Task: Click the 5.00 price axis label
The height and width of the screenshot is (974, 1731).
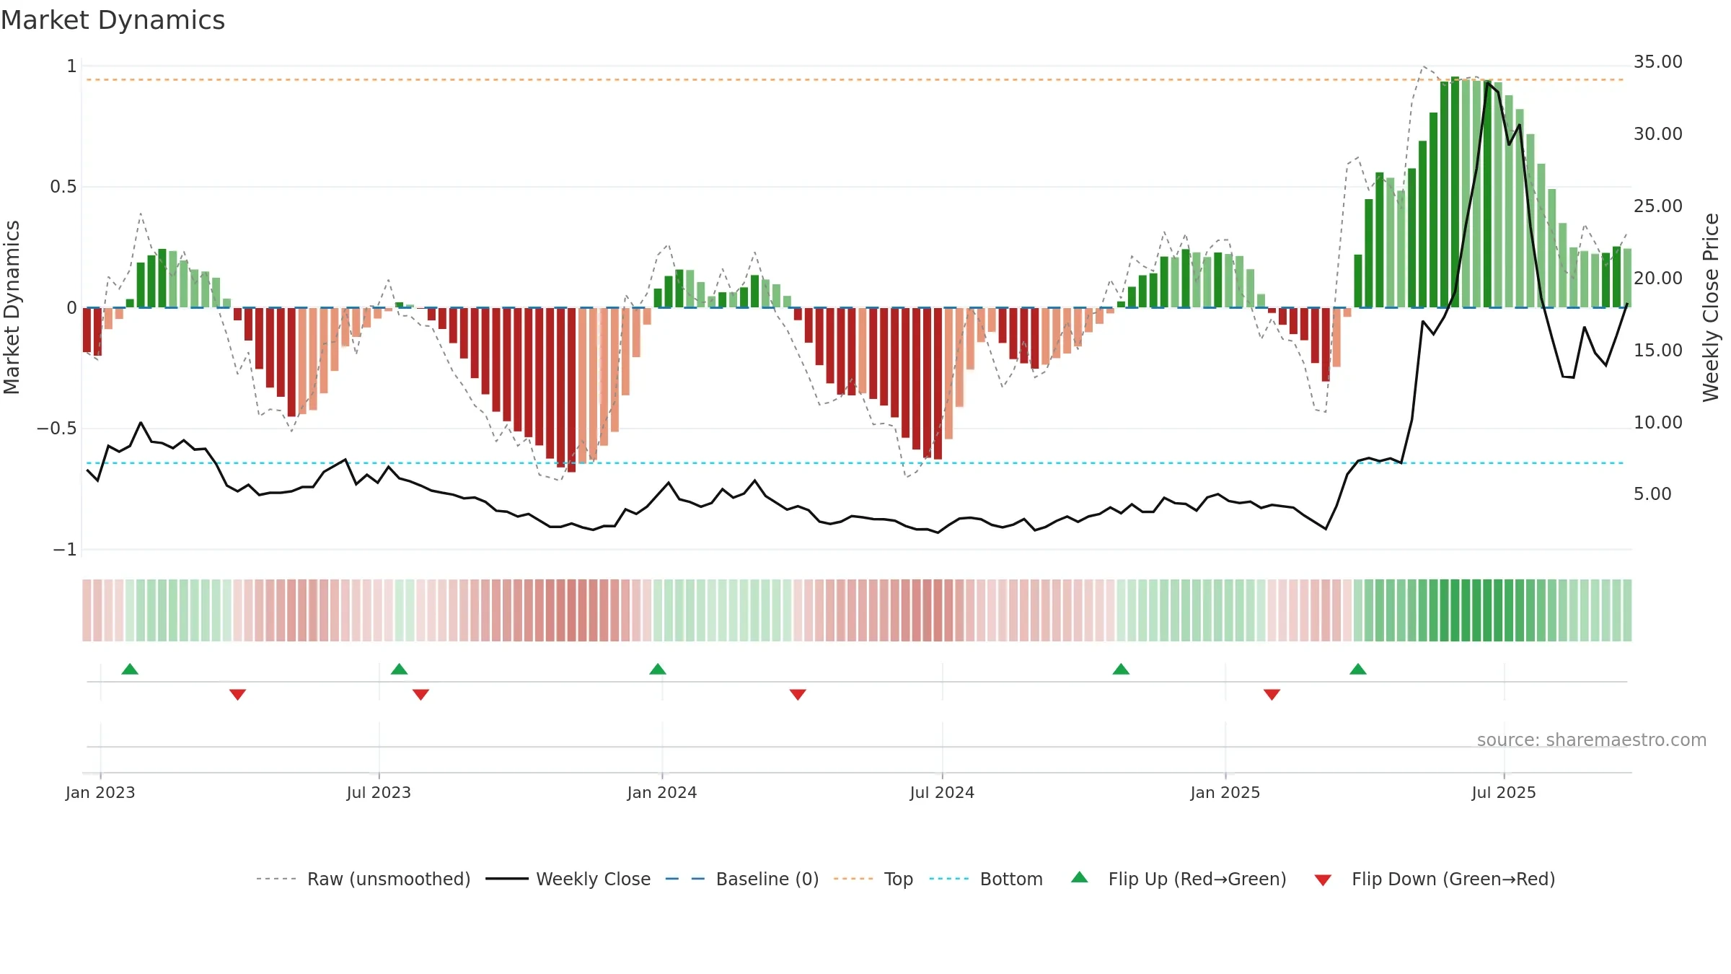Action: pos(1652,494)
